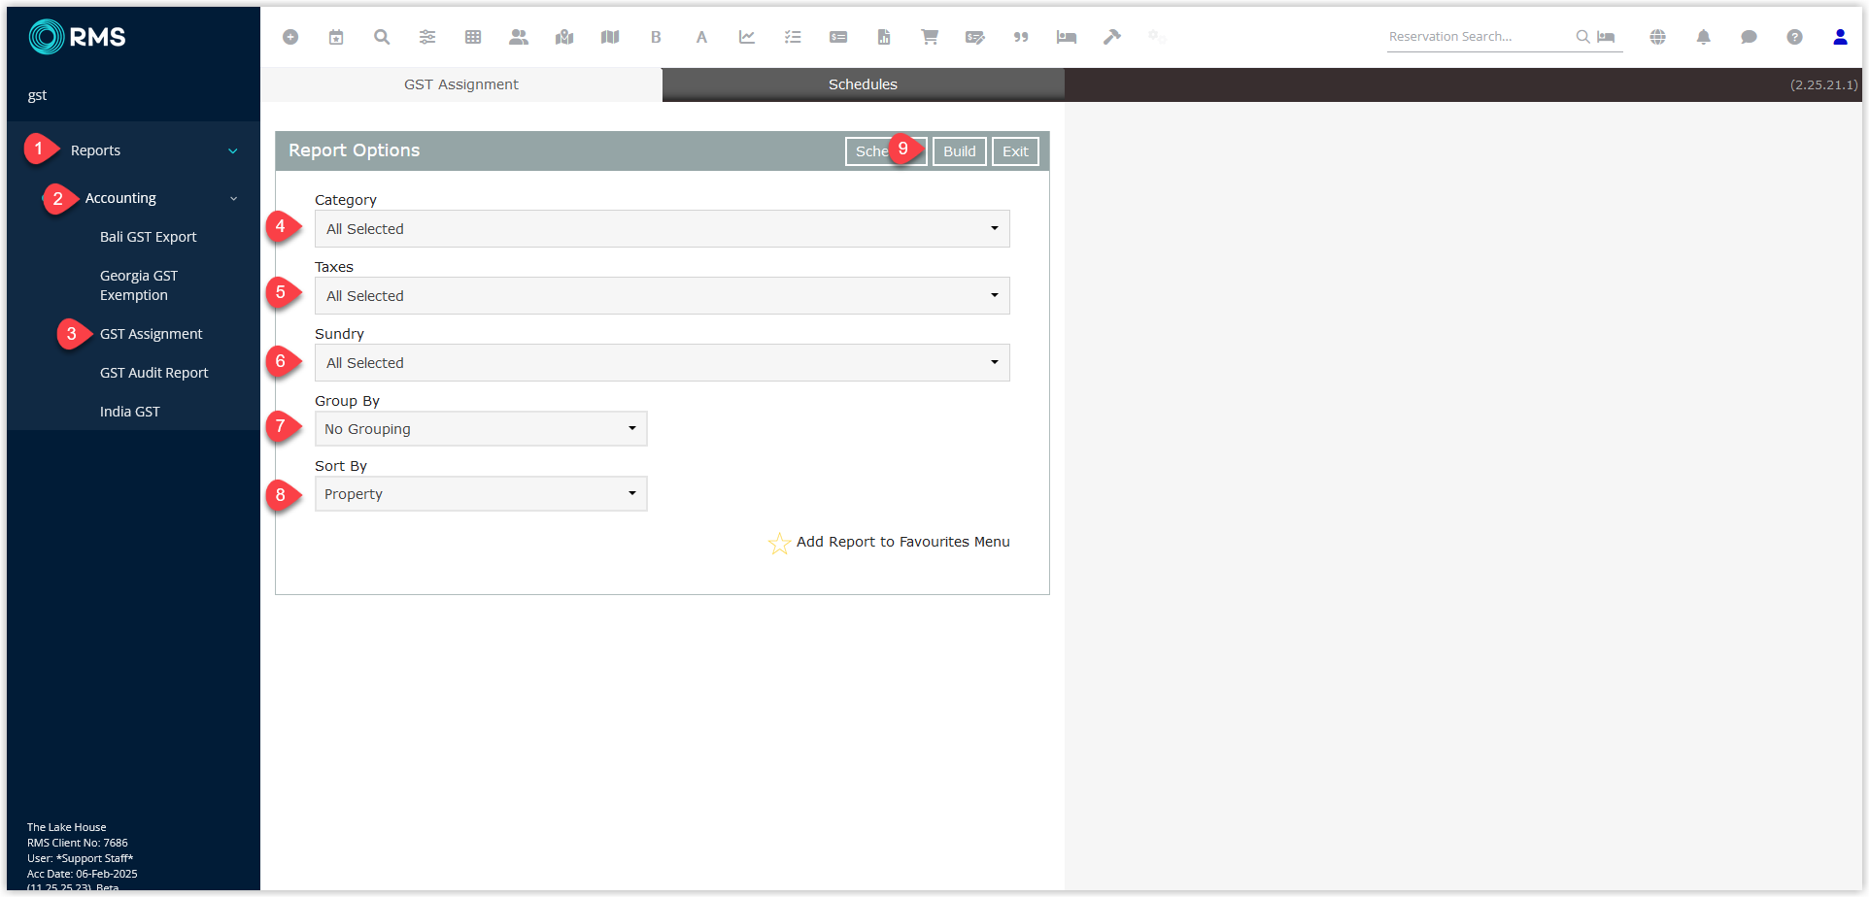Screen dimensions: 1870x898
Task: Collapse the Accounting menu section
Action: click(x=233, y=198)
